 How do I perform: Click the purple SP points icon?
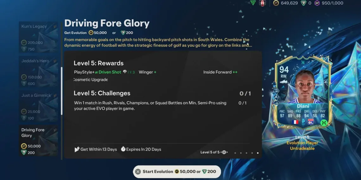(x=317, y=3)
